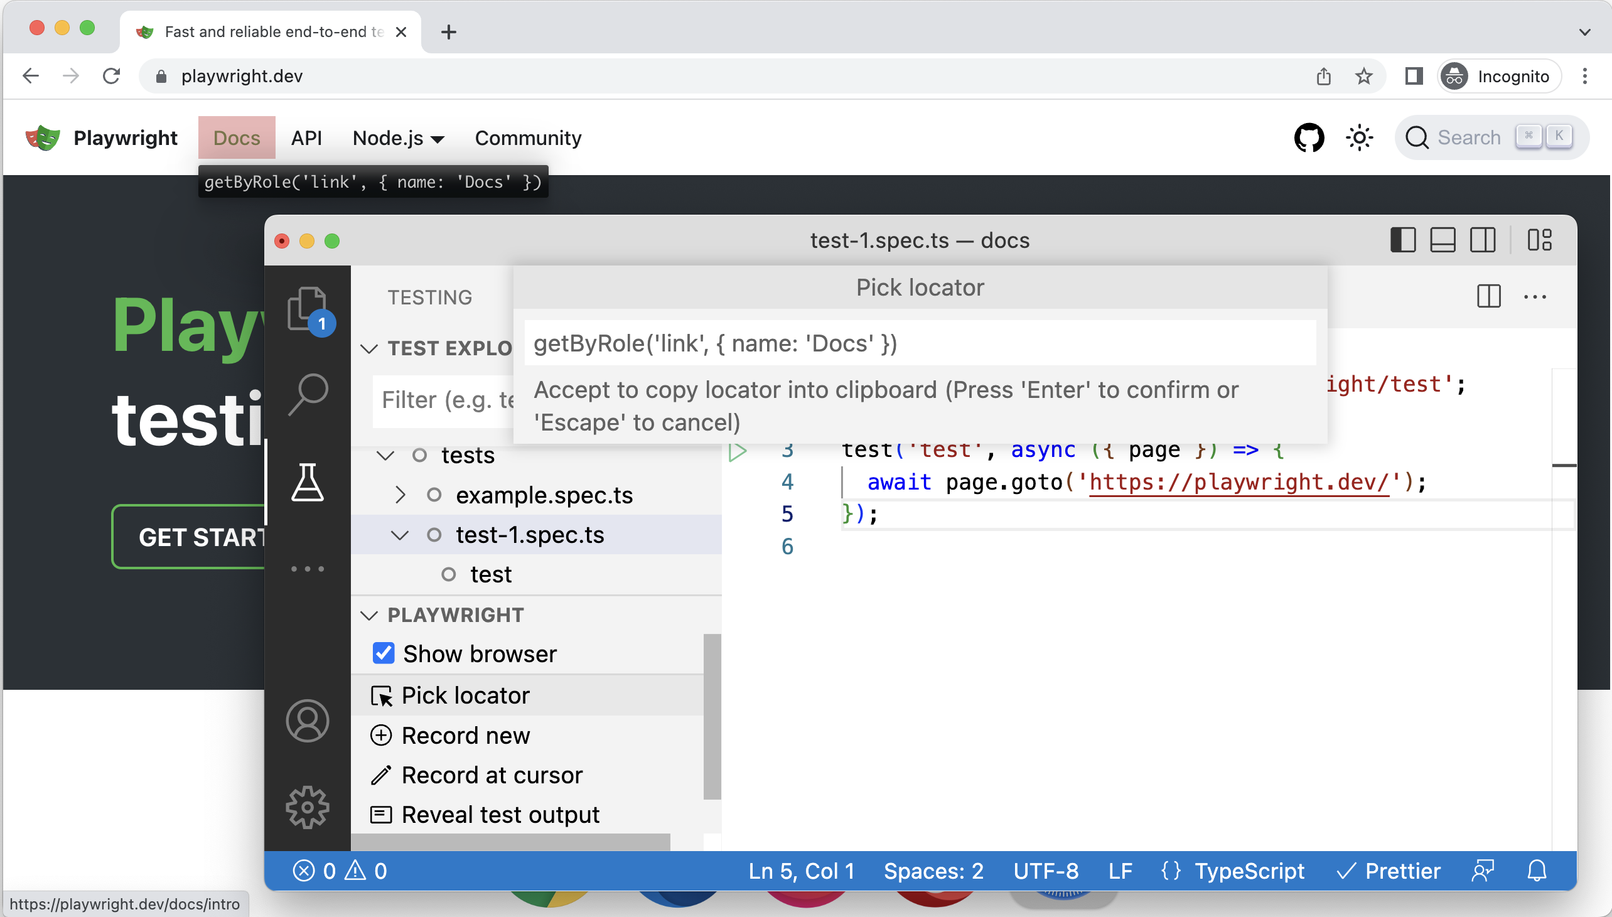Open the Community nav link
1612x917 pixels.
click(528, 137)
